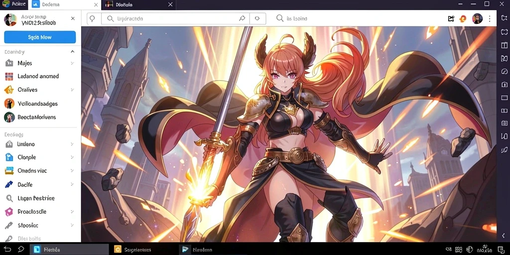Click the blue Sgón Nlow button
This screenshot has width=510, height=255.
(40, 37)
